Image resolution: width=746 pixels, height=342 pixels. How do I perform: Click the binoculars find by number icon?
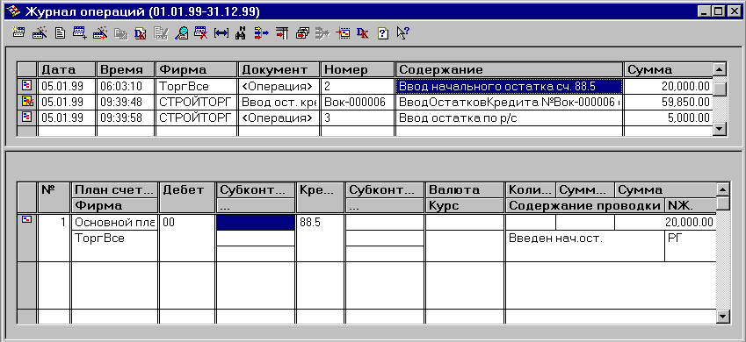[241, 33]
